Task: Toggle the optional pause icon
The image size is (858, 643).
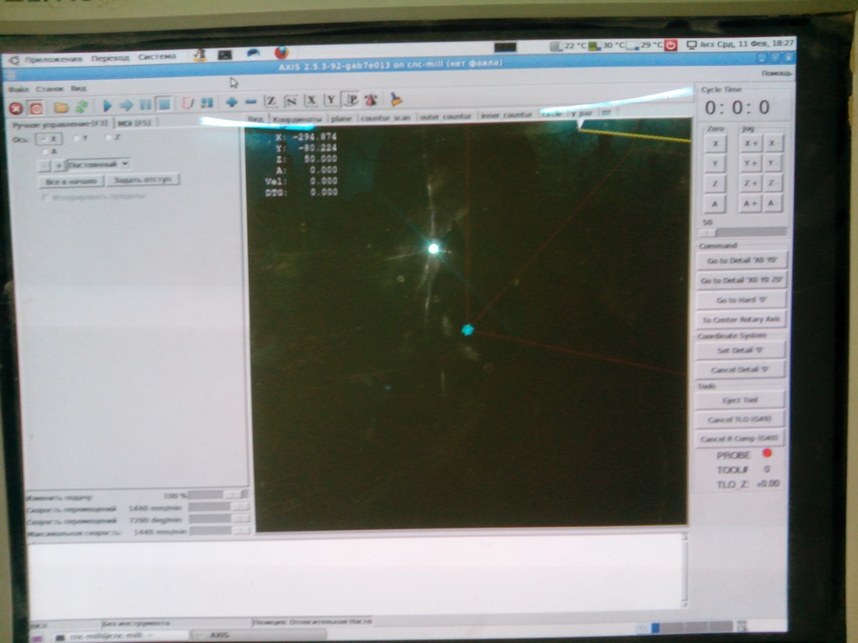Action: [207, 102]
